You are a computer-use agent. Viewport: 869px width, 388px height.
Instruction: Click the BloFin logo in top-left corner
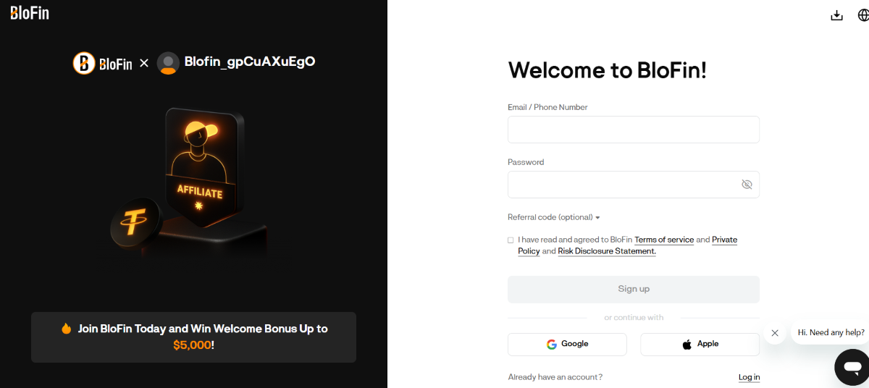tap(30, 12)
